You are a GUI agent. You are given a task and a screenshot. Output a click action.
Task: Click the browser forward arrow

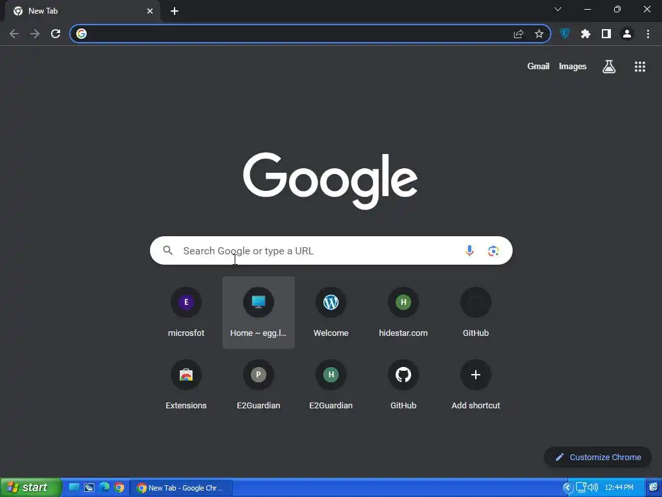pyautogui.click(x=35, y=34)
